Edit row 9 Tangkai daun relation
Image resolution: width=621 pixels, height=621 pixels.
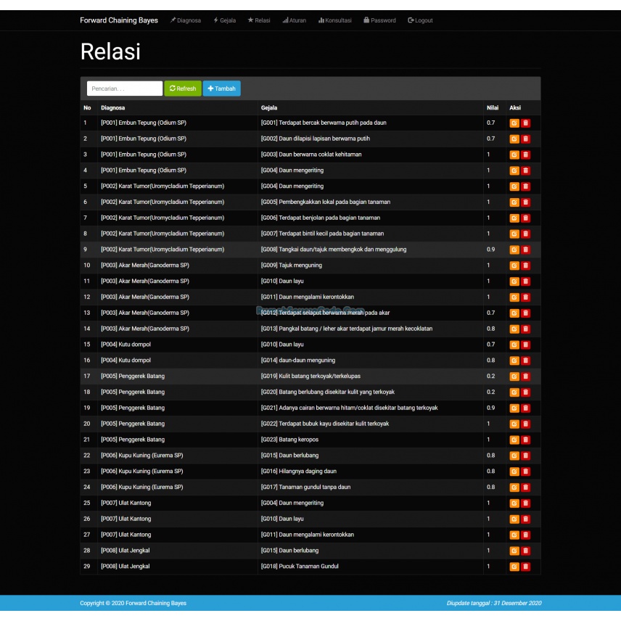[x=514, y=250]
